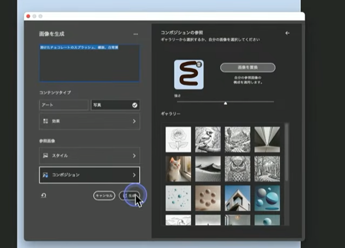Delete the reference image via trash icon
345x248 pixels.
(199, 65)
